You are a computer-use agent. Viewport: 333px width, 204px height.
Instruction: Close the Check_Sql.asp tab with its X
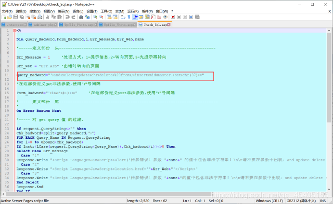[169, 24]
